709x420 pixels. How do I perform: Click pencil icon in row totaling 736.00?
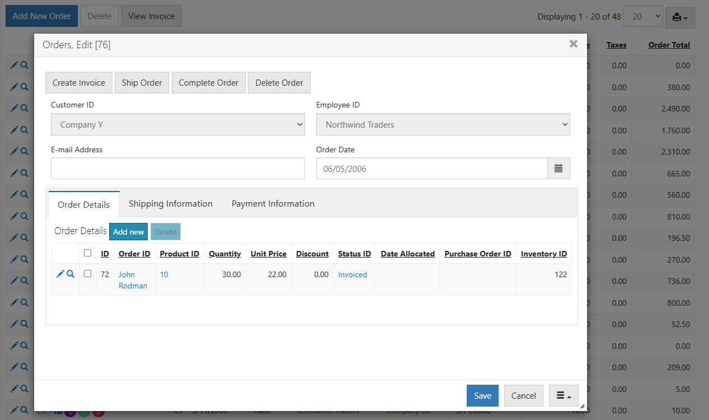(15, 281)
